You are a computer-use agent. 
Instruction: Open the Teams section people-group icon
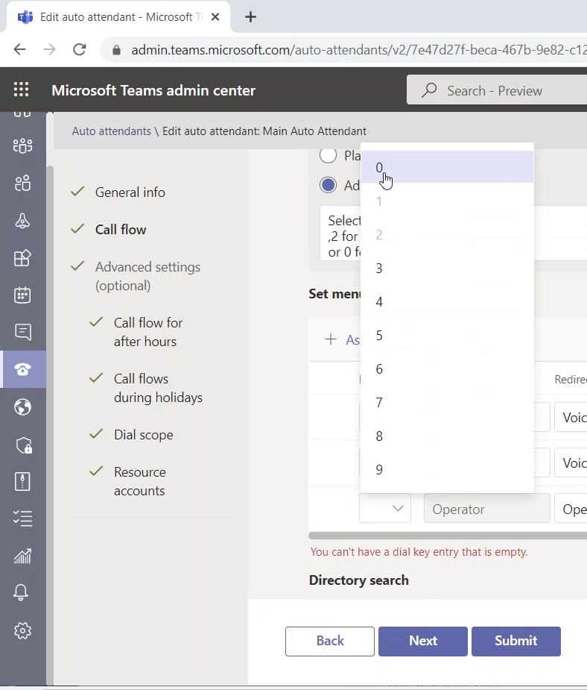(22, 145)
